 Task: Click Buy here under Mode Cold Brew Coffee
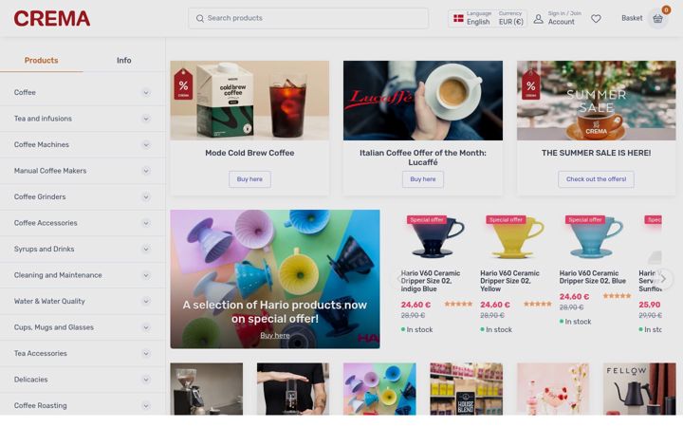pos(249,179)
